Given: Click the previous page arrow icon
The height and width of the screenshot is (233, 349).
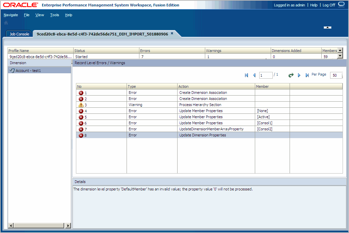Looking at the screenshot, I should 254,75.
